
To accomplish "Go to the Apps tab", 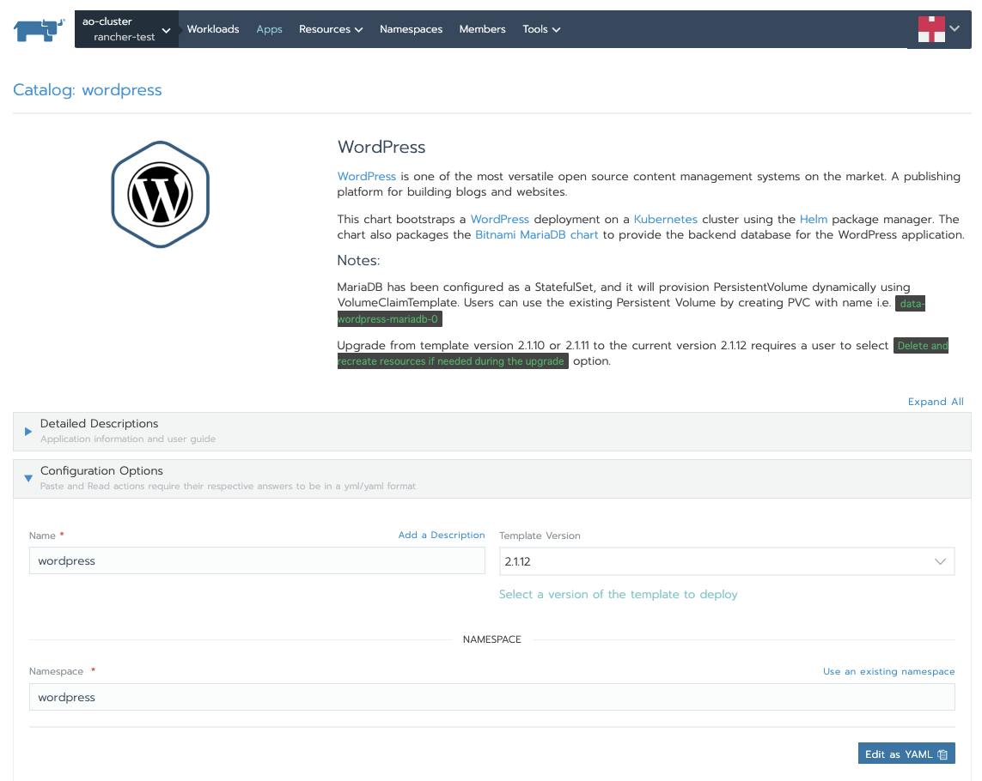I will pos(269,29).
